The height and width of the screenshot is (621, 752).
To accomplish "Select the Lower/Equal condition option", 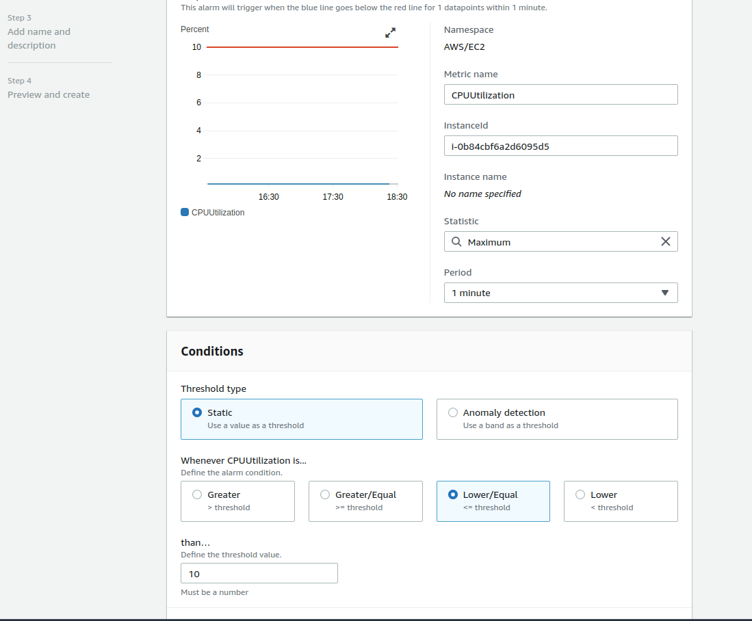I will 453,494.
